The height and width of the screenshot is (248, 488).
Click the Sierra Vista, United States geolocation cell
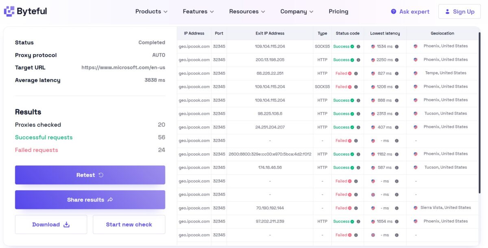pyautogui.click(x=446, y=208)
